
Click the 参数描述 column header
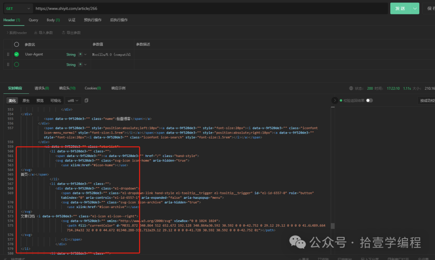(x=143, y=44)
